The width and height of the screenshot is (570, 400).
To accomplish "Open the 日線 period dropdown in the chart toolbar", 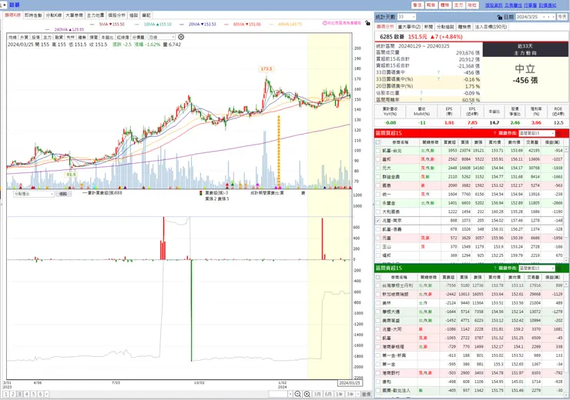I will click(162, 37).
